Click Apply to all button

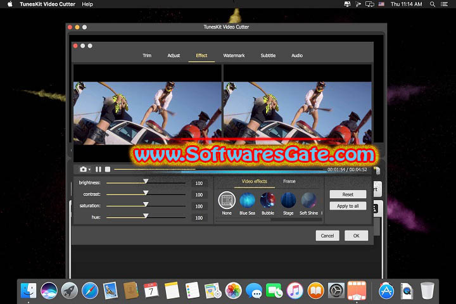348,206
